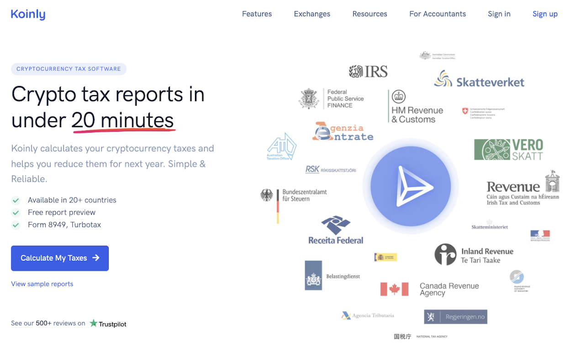The width and height of the screenshot is (580, 356).
Task: Click the Receita Federal logo
Action: 336,230
